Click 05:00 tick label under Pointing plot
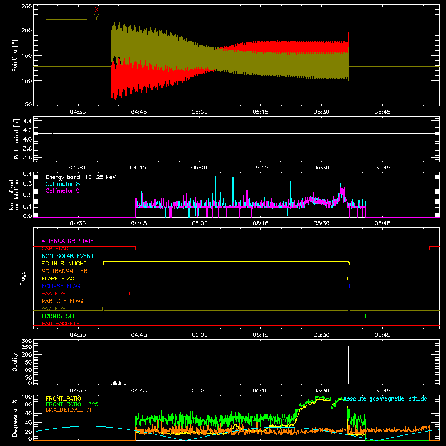The height and width of the screenshot is (446, 446). point(200,112)
